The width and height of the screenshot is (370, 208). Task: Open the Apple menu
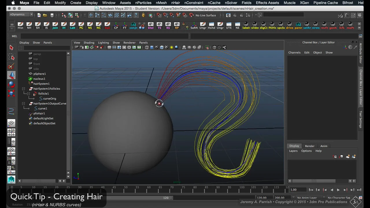[13, 3]
